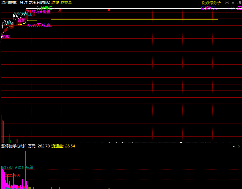Click the circular up-arrow icon at top right
The height and width of the screenshot is (189, 242).
tap(228, 3)
